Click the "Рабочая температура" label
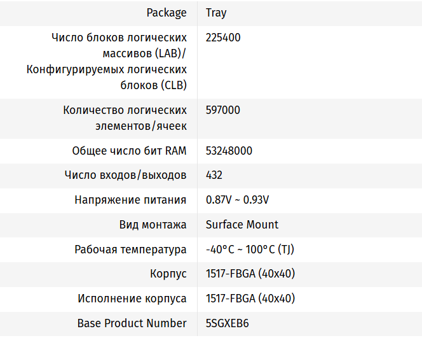 pyautogui.click(x=131, y=250)
